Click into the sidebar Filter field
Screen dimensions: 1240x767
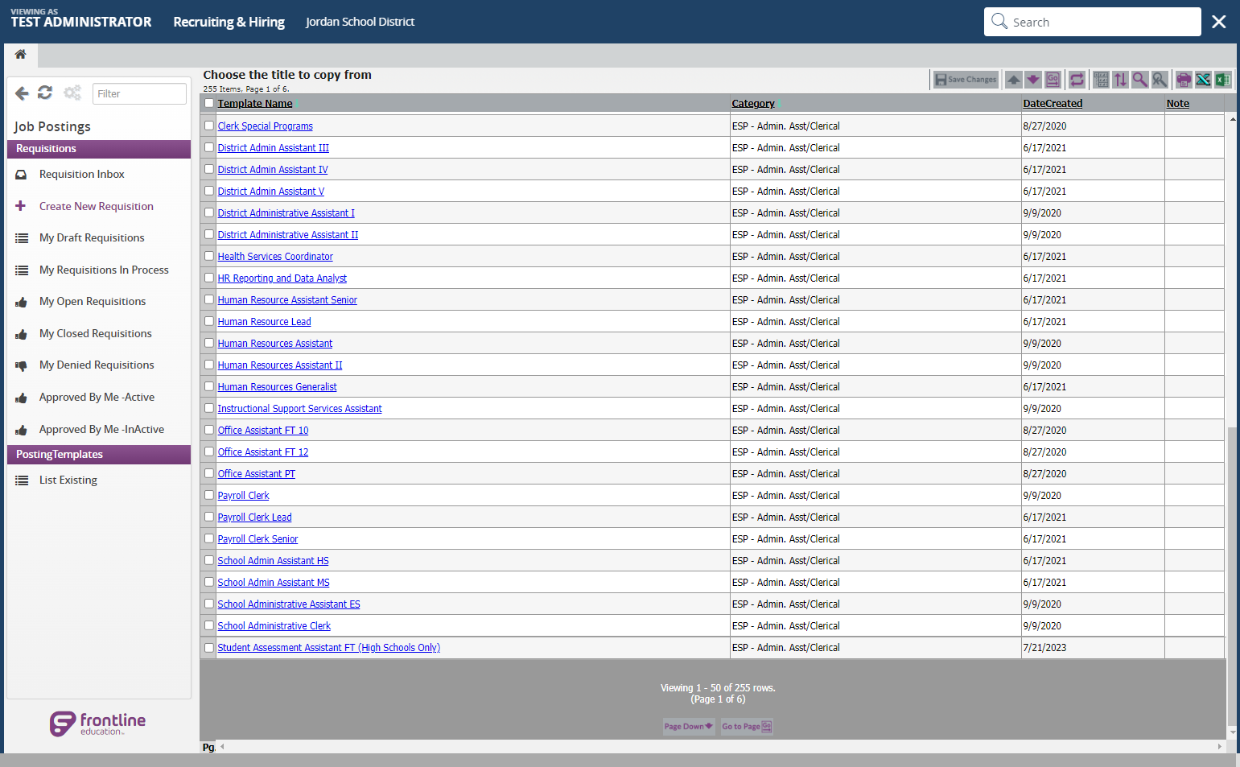(139, 94)
